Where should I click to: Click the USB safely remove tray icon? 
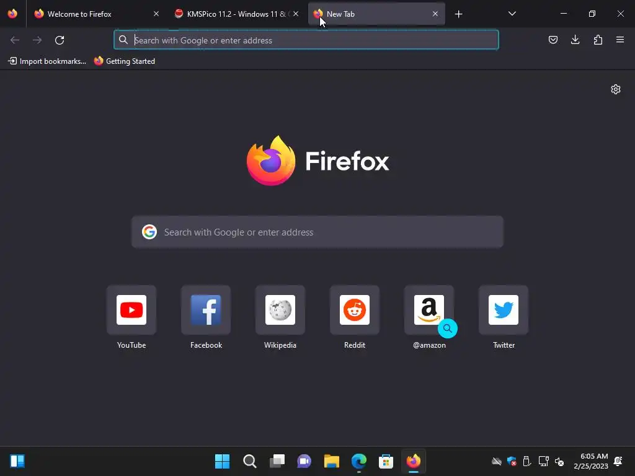coord(527,461)
